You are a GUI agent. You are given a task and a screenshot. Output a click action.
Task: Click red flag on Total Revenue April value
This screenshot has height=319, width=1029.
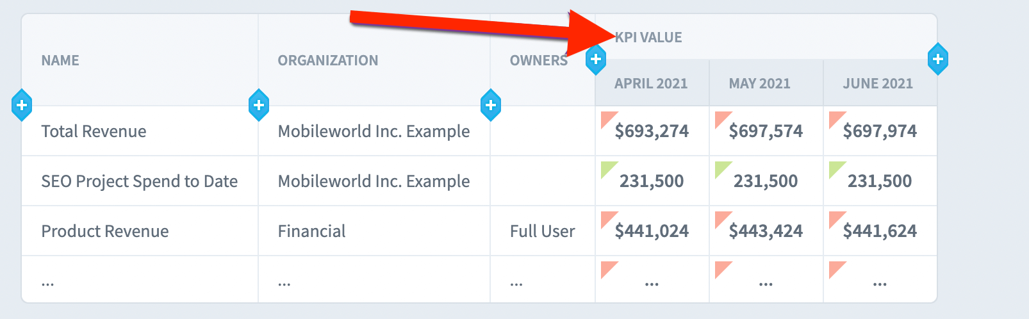click(607, 118)
